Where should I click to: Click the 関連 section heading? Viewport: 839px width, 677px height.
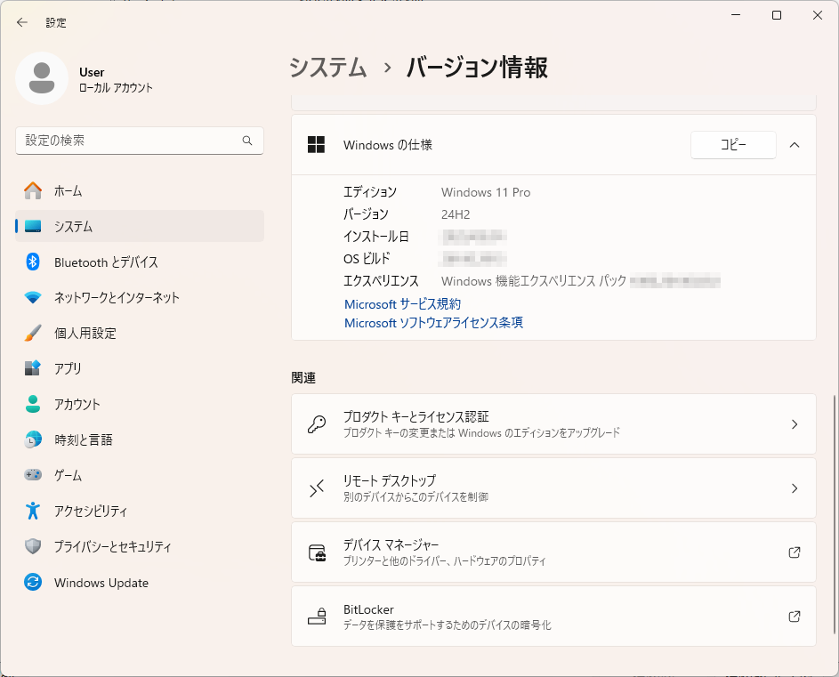click(303, 378)
